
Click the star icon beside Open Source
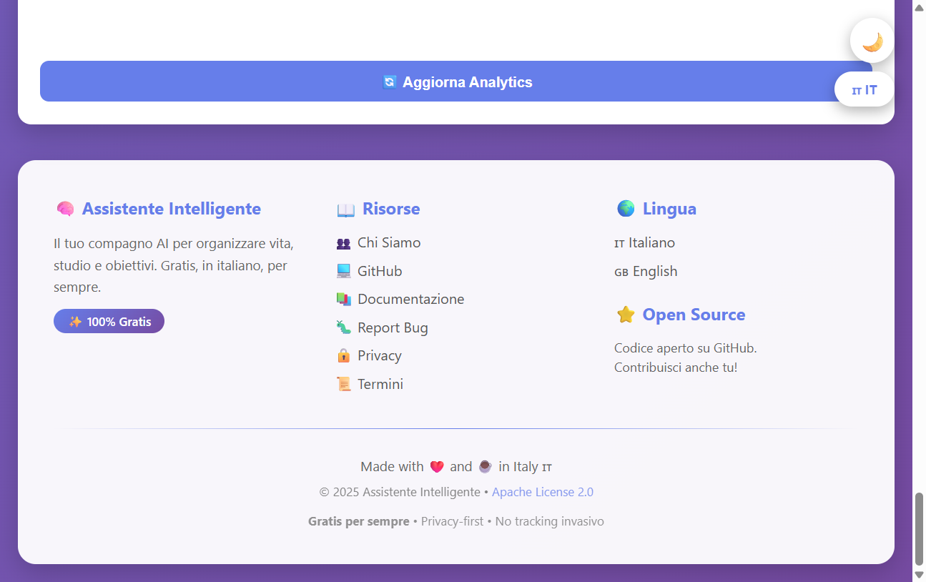626,315
